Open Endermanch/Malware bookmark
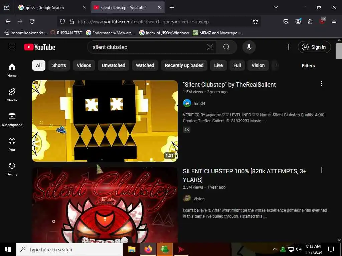Viewport: 342px width, 256px height. 110,33
